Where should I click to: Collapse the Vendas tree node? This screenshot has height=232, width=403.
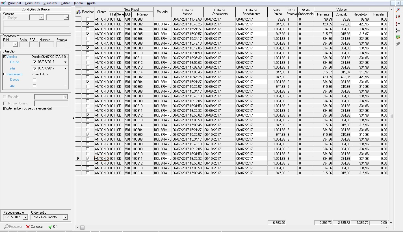tap(5, 57)
